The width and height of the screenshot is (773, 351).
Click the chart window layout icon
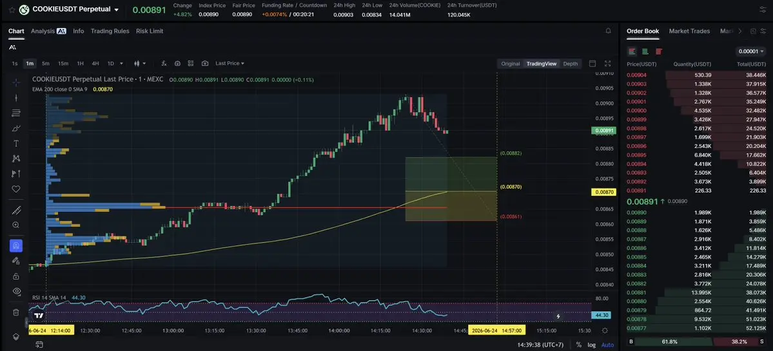[x=592, y=64]
